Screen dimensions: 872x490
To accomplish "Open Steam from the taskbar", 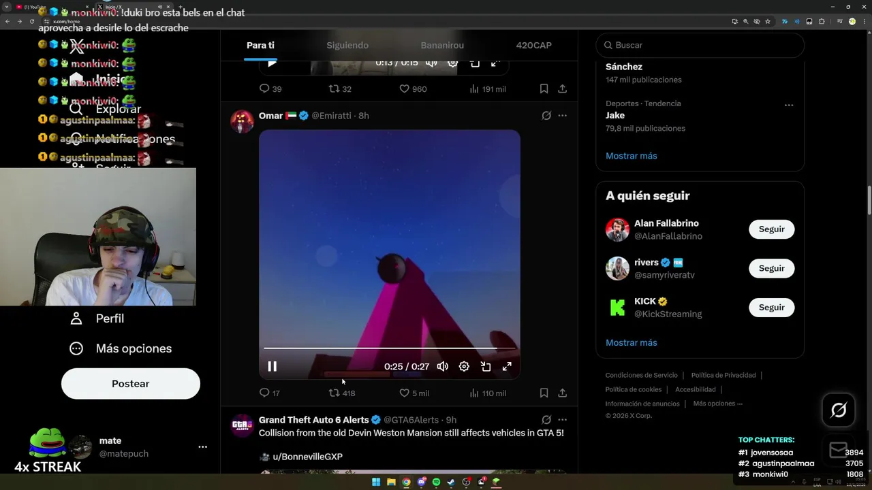I will tap(451, 482).
